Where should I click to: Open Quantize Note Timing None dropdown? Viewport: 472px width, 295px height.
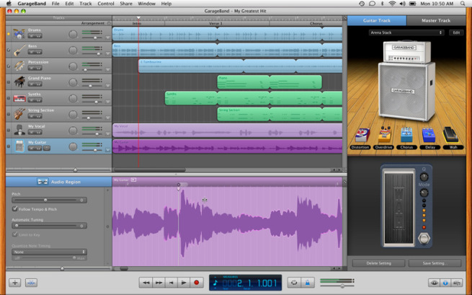pyautogui.click(x=49, y=252)
